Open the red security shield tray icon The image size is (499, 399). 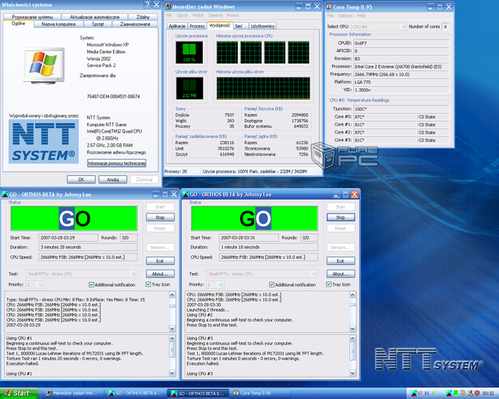[x=477, y=394]
